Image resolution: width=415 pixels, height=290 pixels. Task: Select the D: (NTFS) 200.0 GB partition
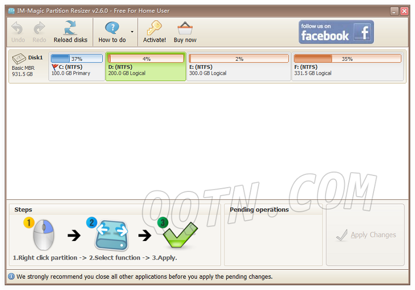pos(145,71)
